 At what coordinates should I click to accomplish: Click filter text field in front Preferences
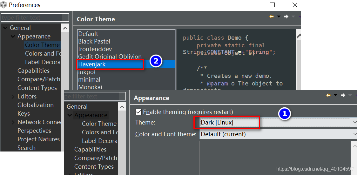95,96
